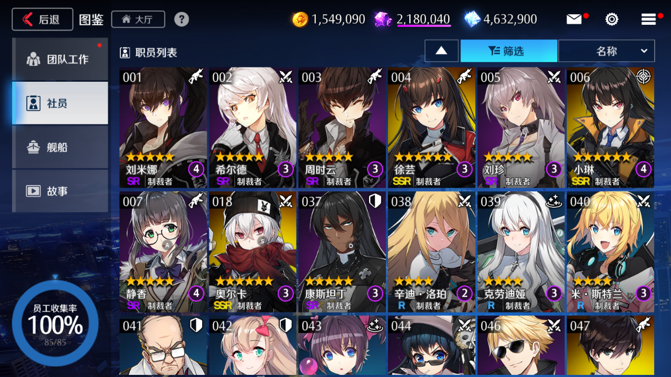Click the chevron on 名称 dropdown
Screen dimensions: 671x377
644,51
